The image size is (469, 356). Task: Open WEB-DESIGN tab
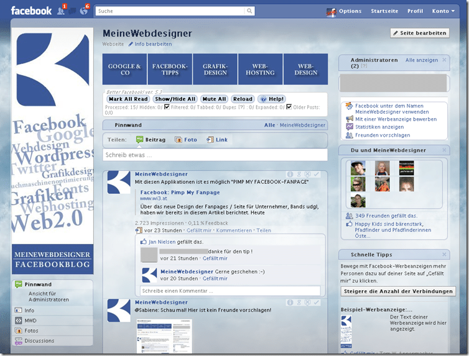(305, 70)
